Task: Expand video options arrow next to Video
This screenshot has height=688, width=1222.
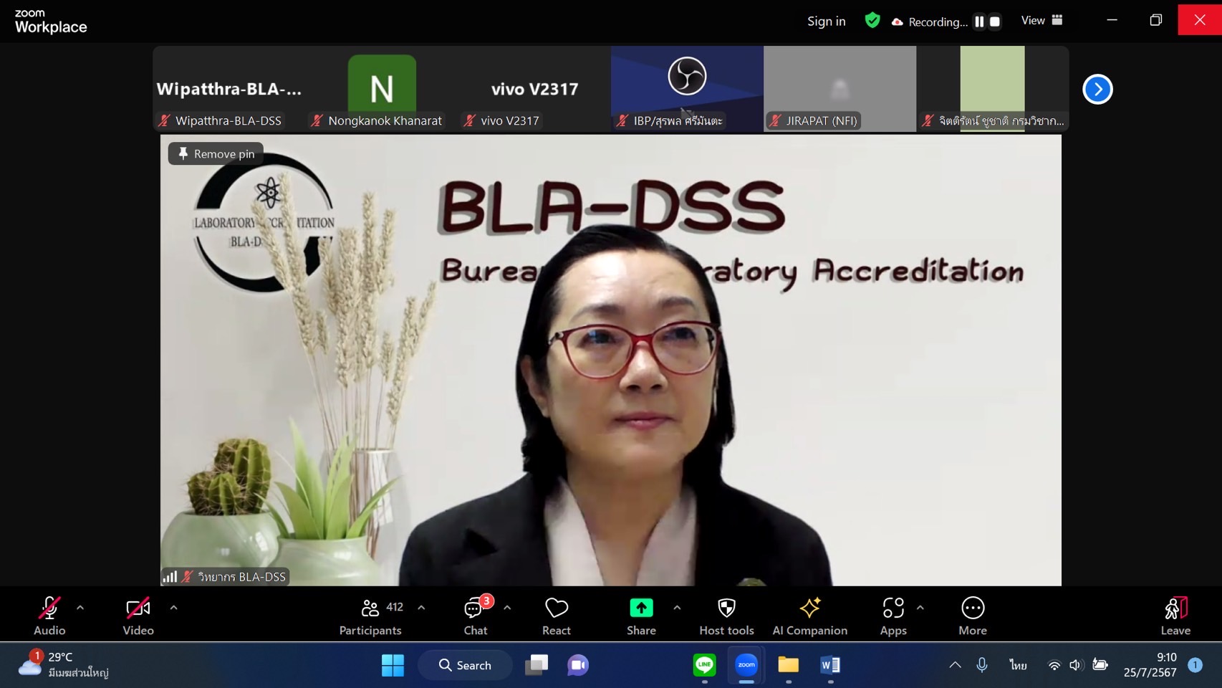Action: click(x=173, y=608)
